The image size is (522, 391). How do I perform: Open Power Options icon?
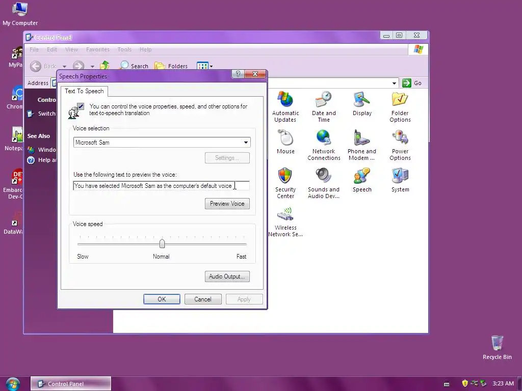(400, 145)
